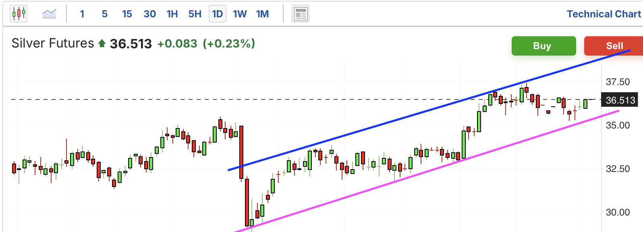Click the 36.513 current price axis label
This screenshot has height=232, width=643.
pyautogui.click(x=620, y=100)
